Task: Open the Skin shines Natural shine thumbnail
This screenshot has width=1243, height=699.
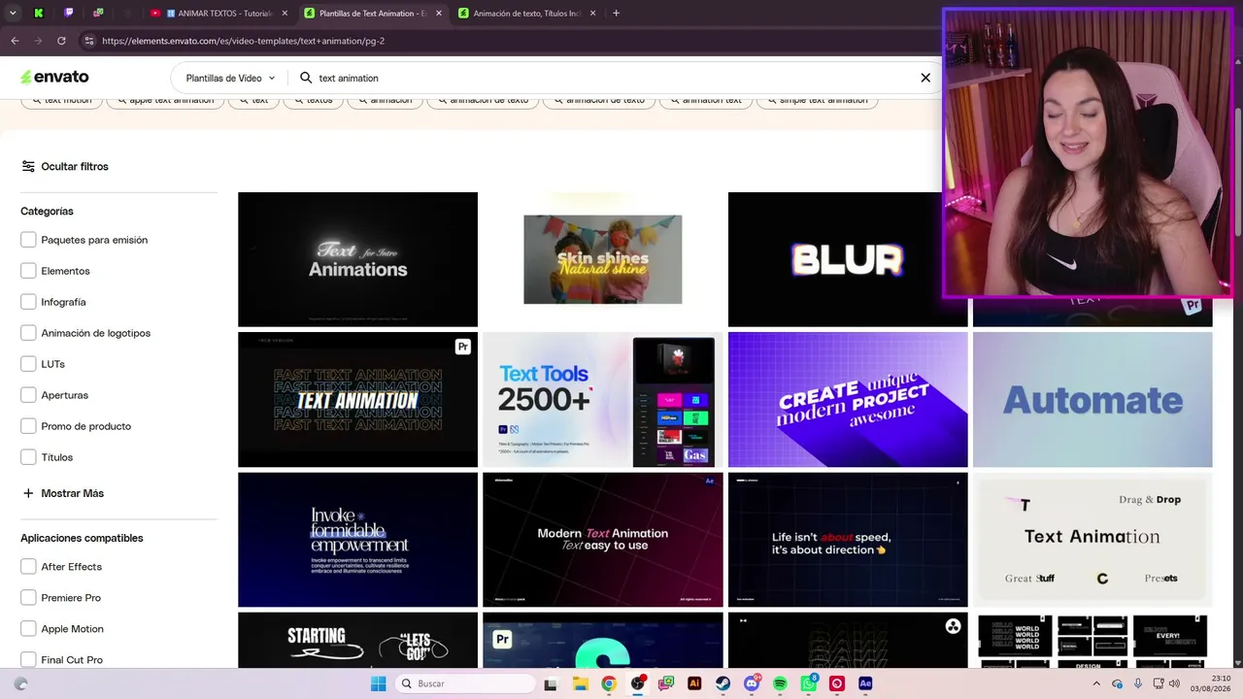Action: tap(602, 259)
